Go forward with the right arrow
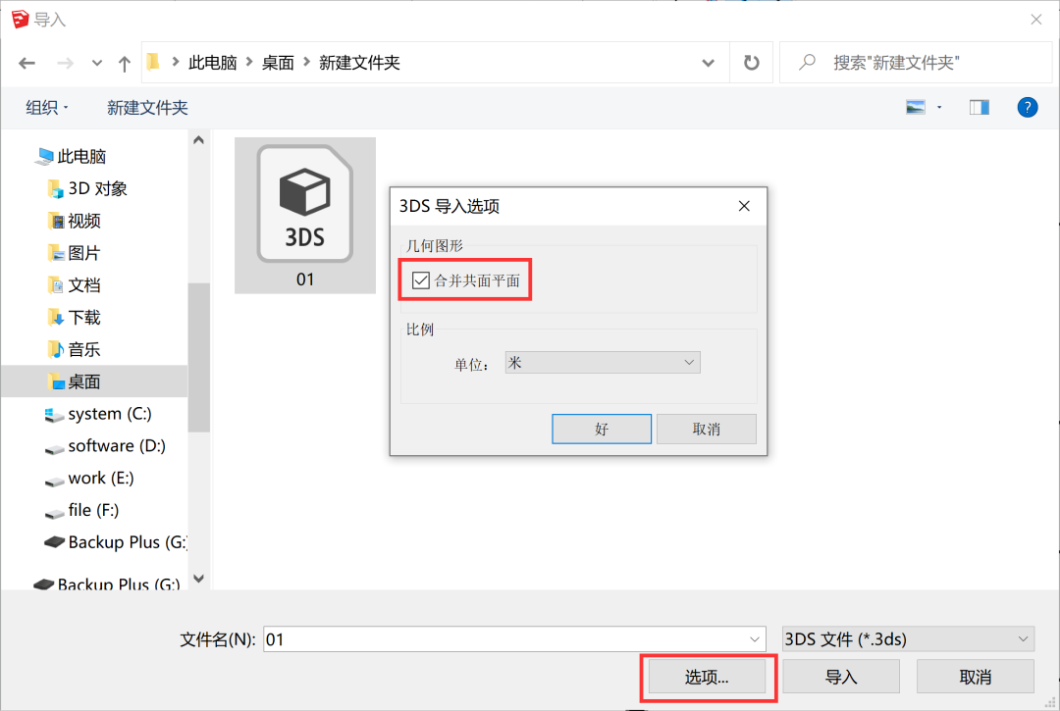Image resolution: width=1060 pixels, height=711 pixels. point(66,63)
